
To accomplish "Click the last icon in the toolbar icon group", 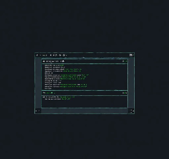I will tap(64, 55).
